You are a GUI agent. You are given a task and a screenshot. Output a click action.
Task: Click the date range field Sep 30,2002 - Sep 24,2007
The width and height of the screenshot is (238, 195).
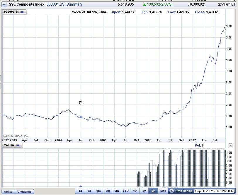pos(214,191)
